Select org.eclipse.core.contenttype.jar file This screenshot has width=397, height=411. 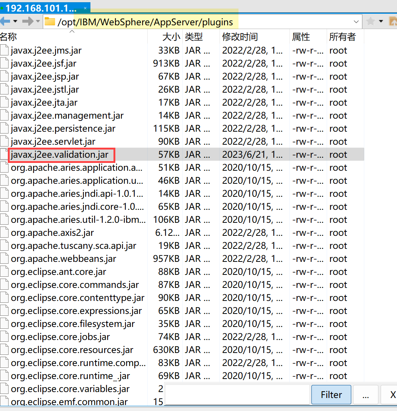coord(78,298)
